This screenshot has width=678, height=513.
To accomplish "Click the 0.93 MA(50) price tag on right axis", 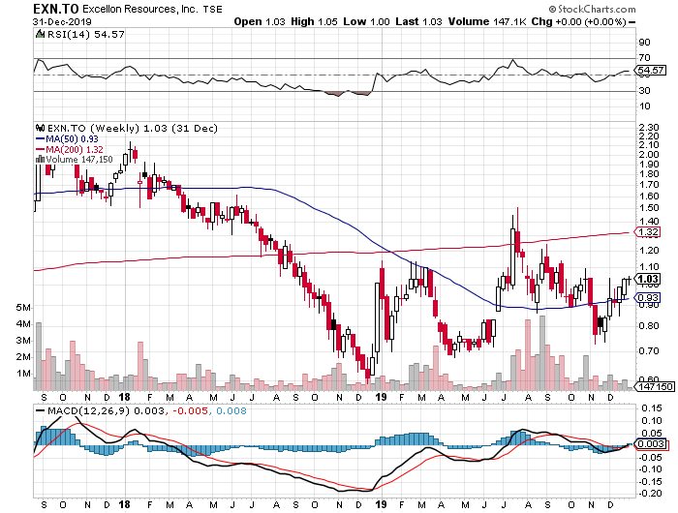I will pyautogui.click(x=647, y=298).
